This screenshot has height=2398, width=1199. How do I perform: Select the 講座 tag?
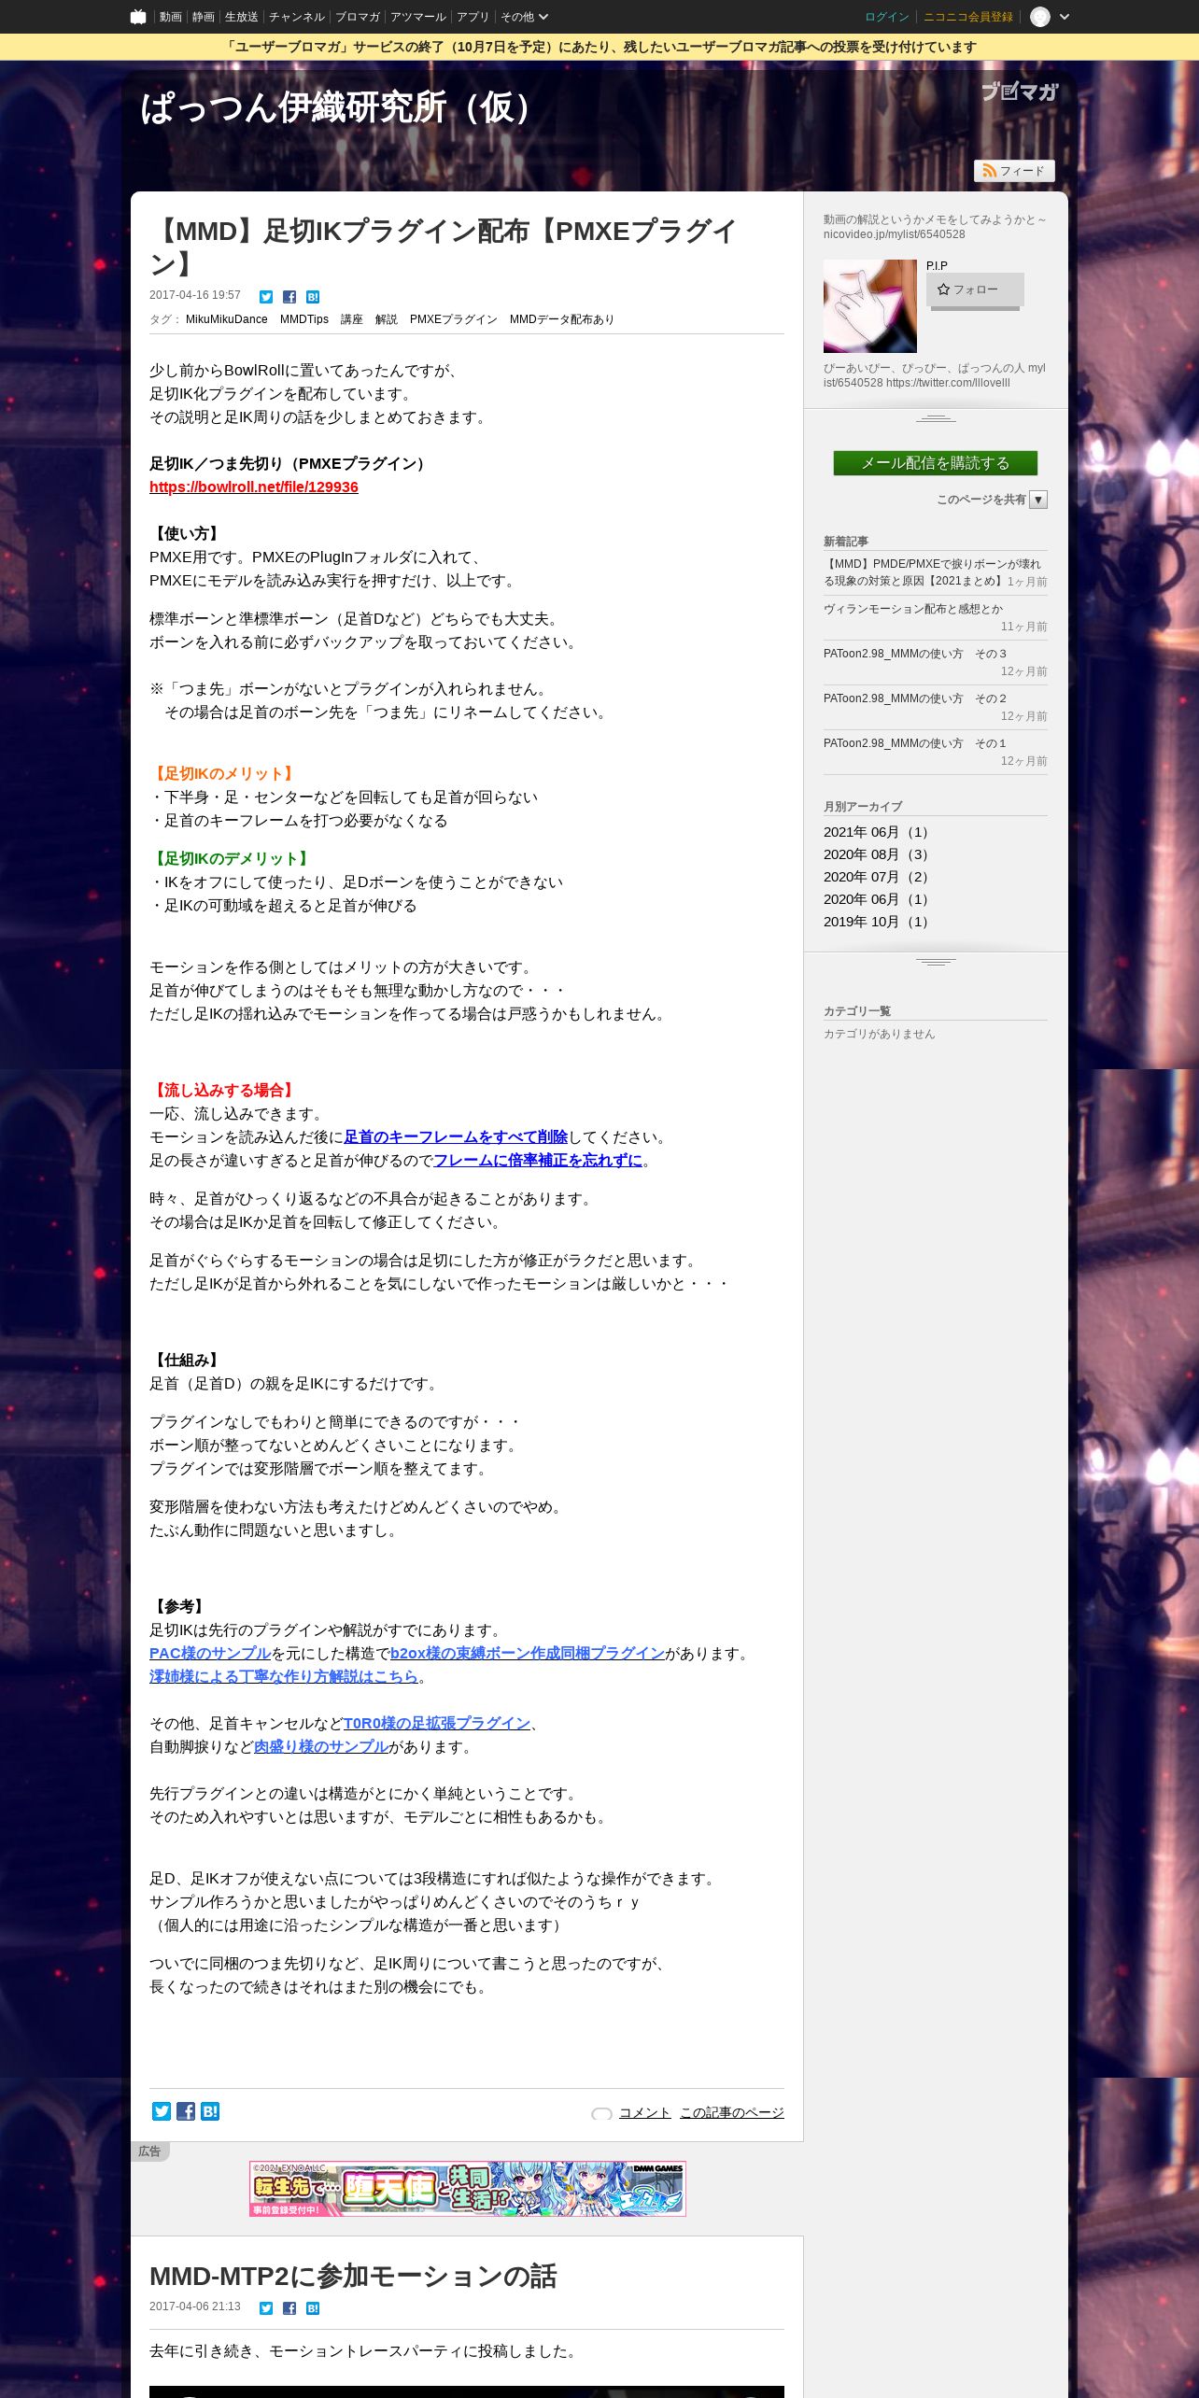click(351, 319)
